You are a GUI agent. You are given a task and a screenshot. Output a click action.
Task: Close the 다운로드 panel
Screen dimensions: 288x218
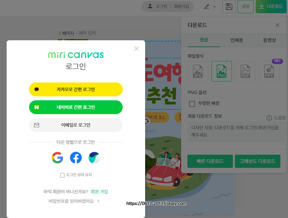point(277,25)
